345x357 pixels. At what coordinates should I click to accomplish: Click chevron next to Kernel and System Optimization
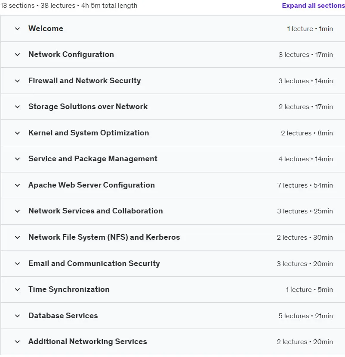point(17,133)
